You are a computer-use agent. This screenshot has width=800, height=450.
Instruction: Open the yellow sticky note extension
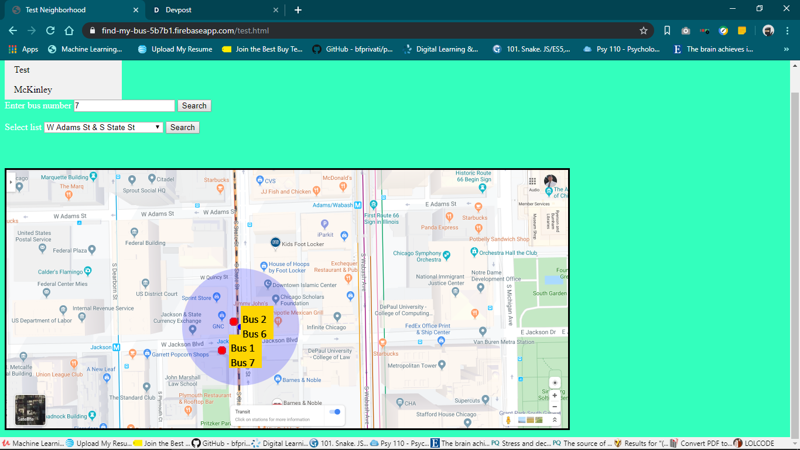(x=742, y=30)
